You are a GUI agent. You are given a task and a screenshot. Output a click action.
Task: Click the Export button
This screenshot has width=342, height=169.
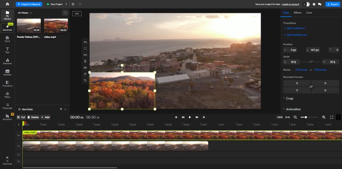click(x=333, y=4)
